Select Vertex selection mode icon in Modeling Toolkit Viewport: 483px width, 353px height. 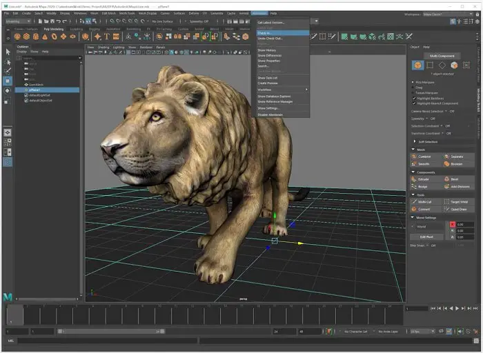430,65
